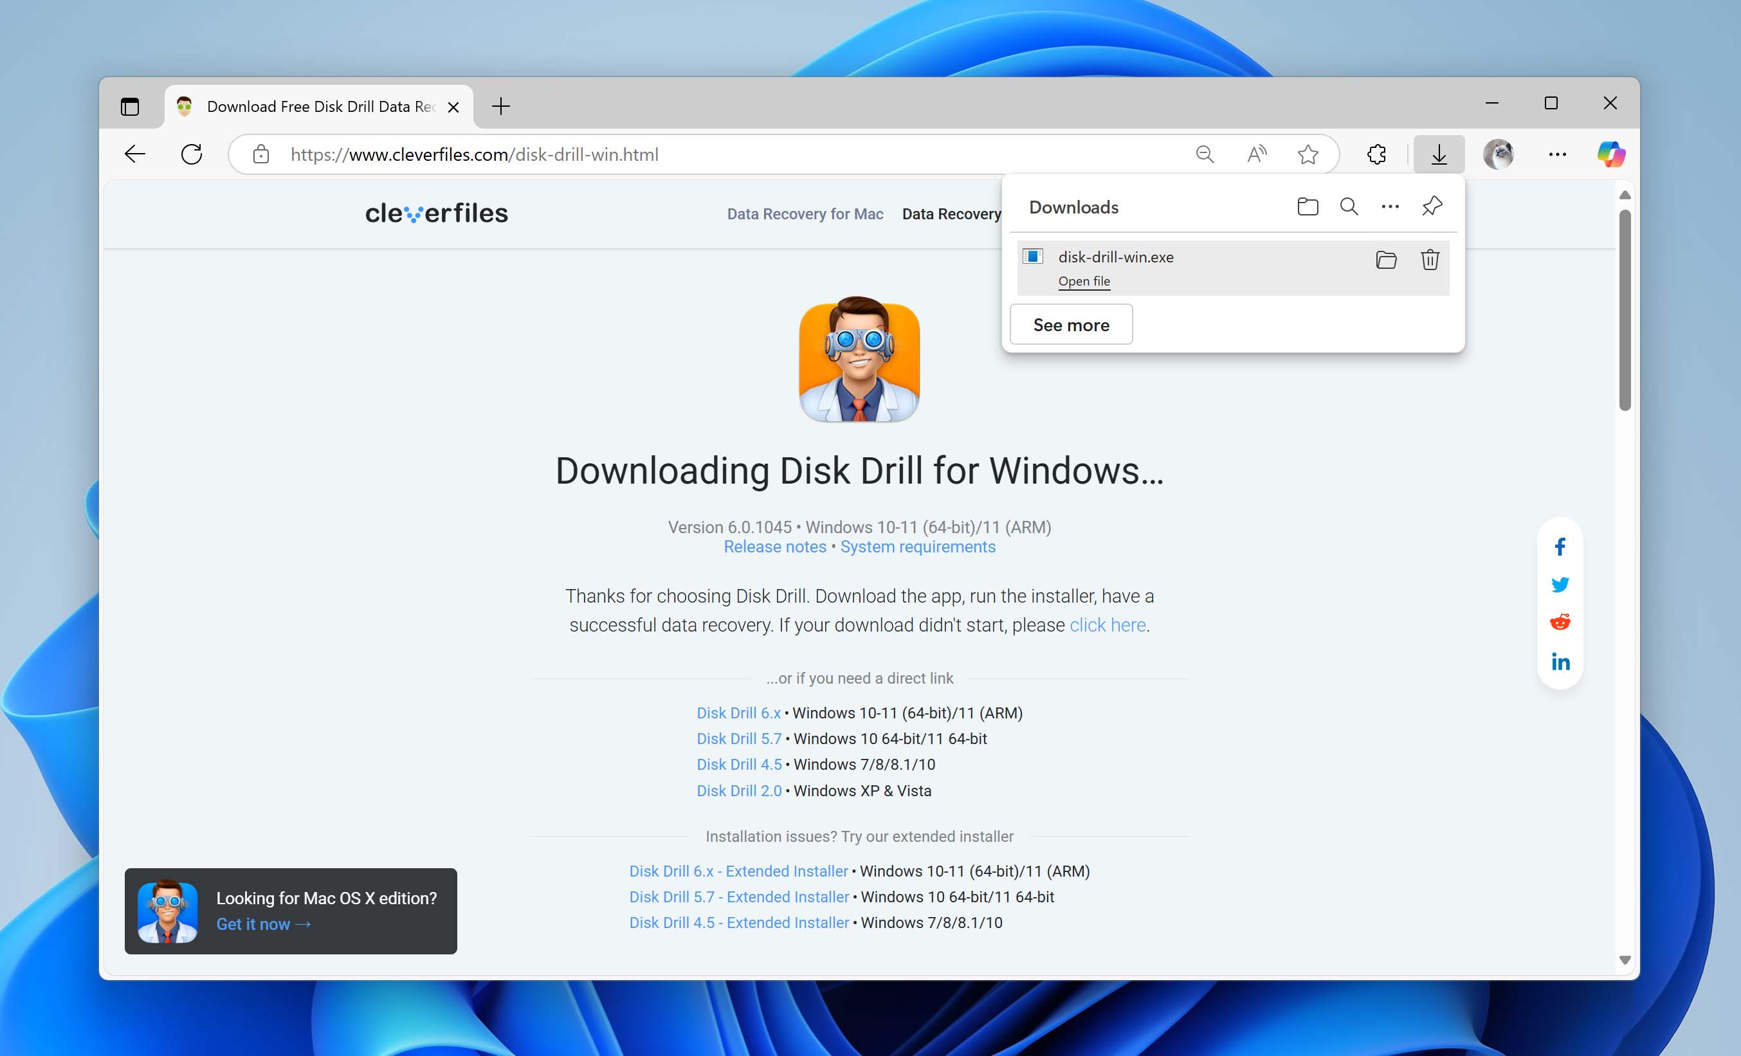Download Disk Drill 4.5 direct link
This screenshot has height=1056, width=1741.
(739, 764)
